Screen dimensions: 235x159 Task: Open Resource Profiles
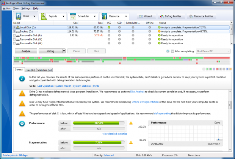point(201,16)
